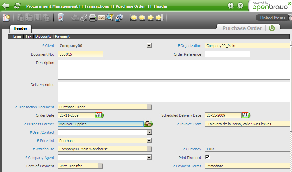Click the refresh icon in the green header
This screenshot has width=292, height=172.
click(17, 6)
